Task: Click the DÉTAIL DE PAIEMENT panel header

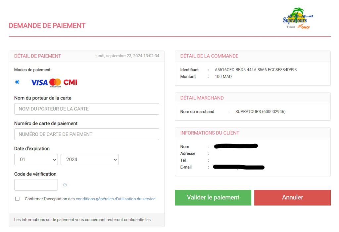Action: 38,56
